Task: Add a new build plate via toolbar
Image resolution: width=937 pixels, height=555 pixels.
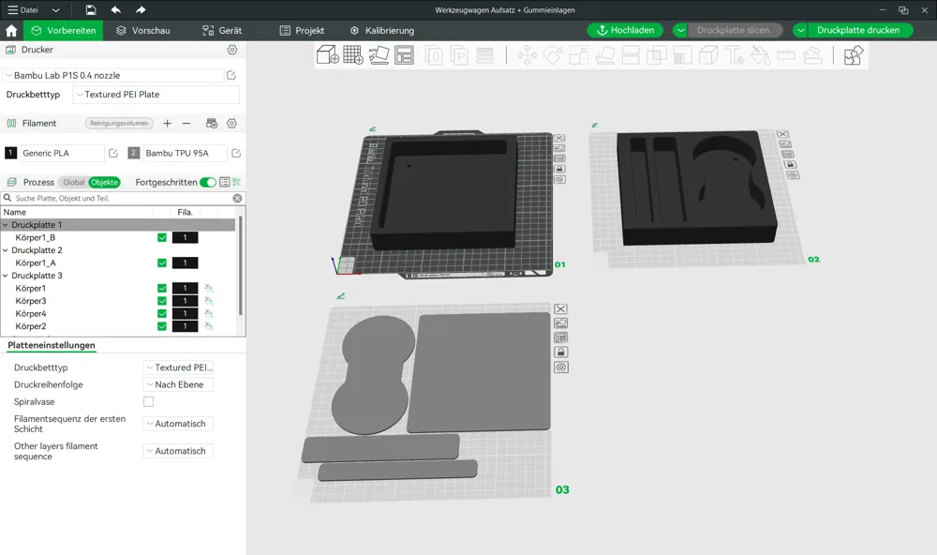Action: (353, 55)
